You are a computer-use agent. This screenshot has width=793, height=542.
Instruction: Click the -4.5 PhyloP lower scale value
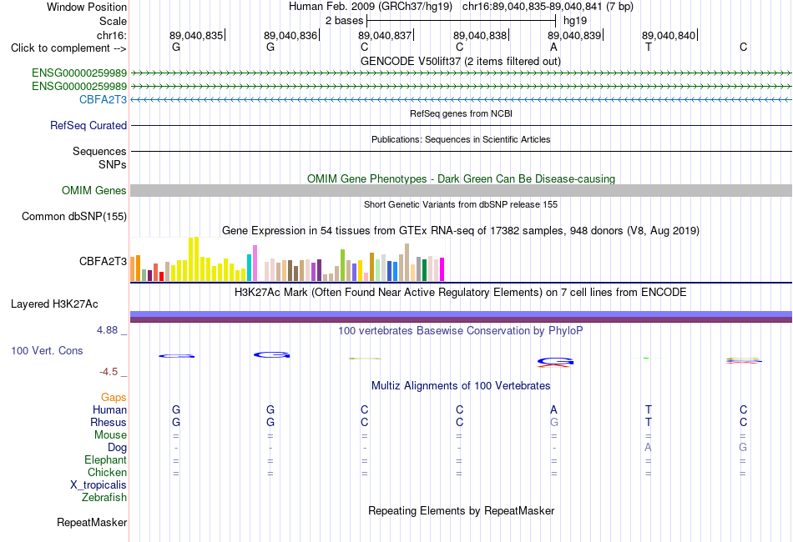pos(109,372)
